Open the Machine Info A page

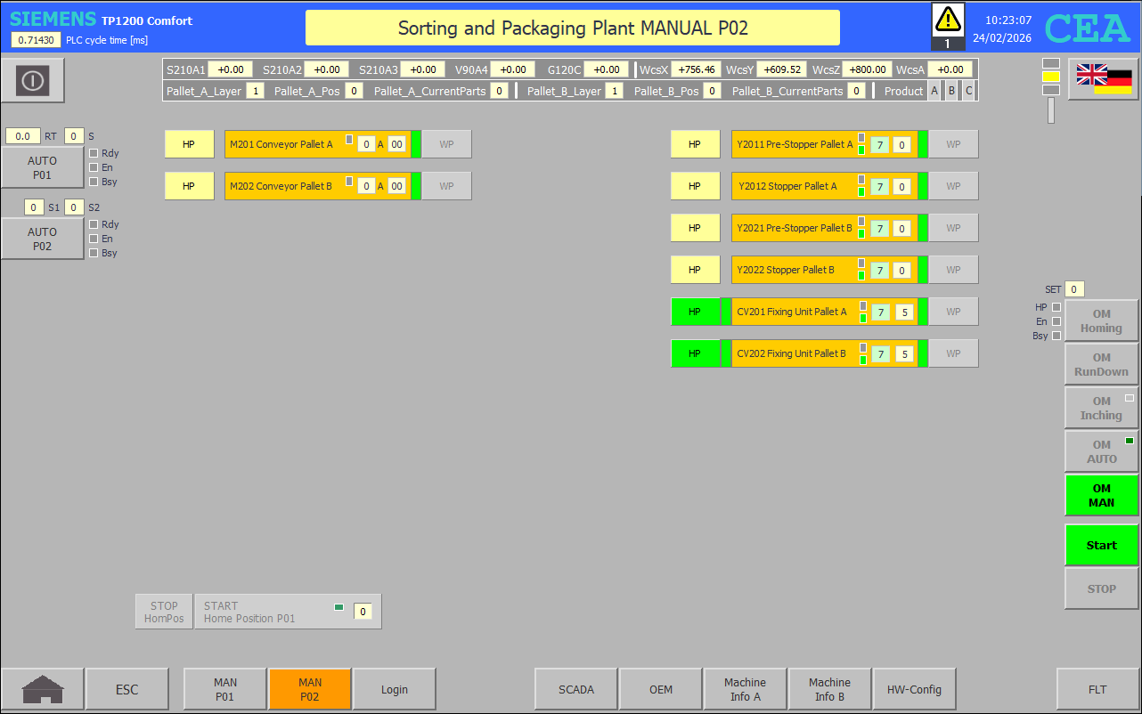point(745,689)
